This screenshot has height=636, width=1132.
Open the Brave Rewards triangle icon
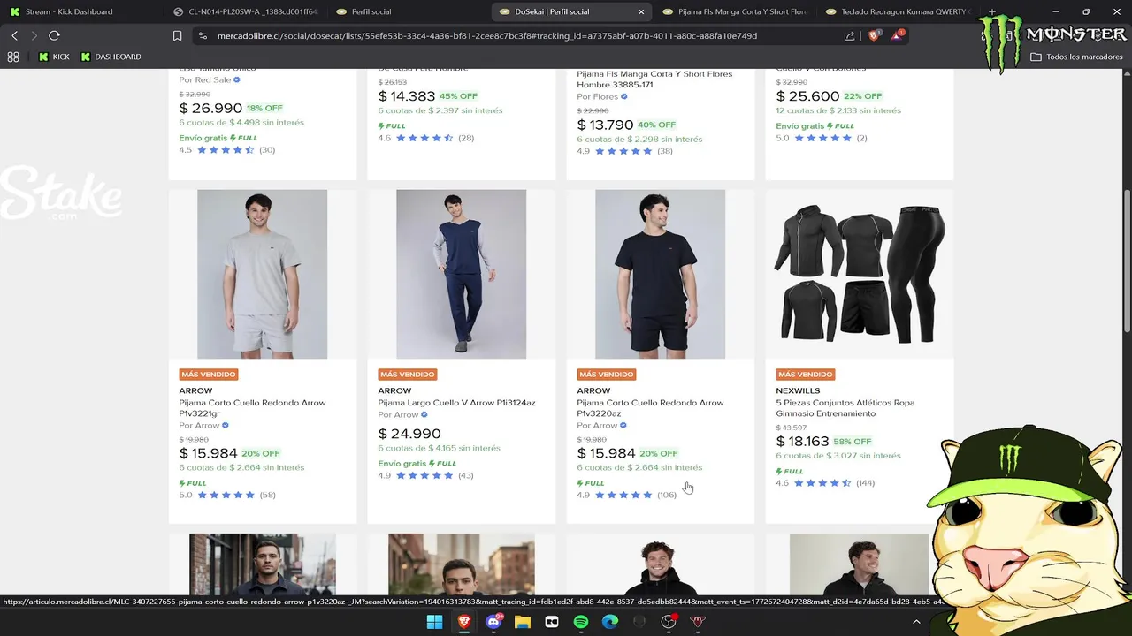(x=897, y=35)
